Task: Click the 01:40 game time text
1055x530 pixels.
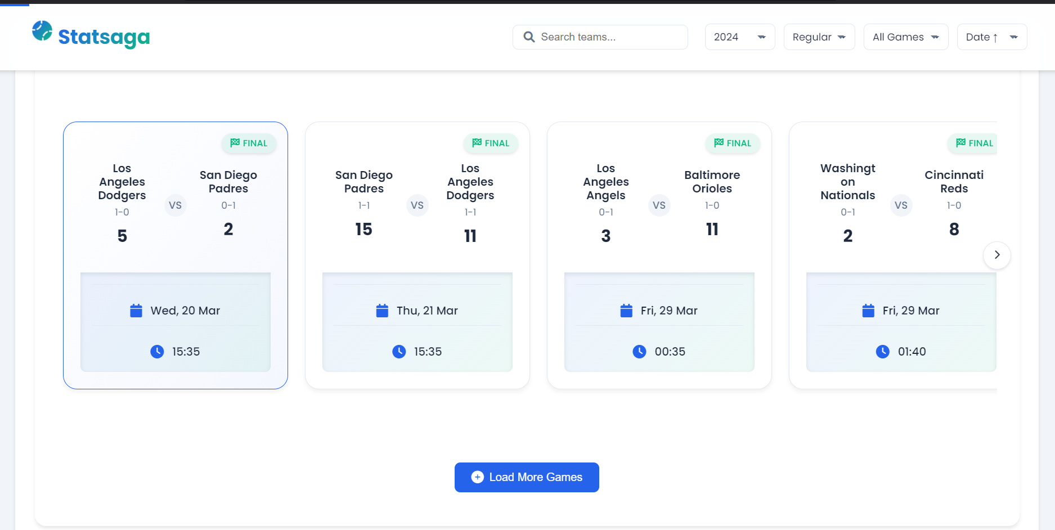Action: coord(912,352)
